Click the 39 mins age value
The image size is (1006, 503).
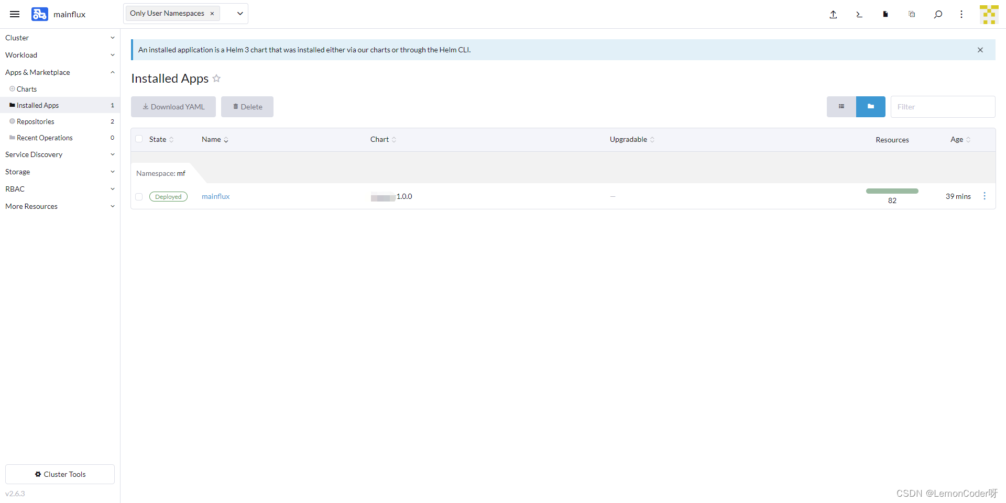pyautogui.click(x=958, y=196)
